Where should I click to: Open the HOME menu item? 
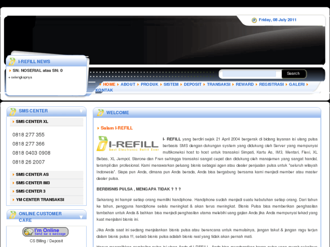click(109, 84)
